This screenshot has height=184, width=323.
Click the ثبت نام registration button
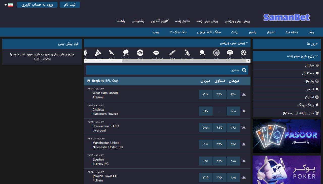click(70, 4)
